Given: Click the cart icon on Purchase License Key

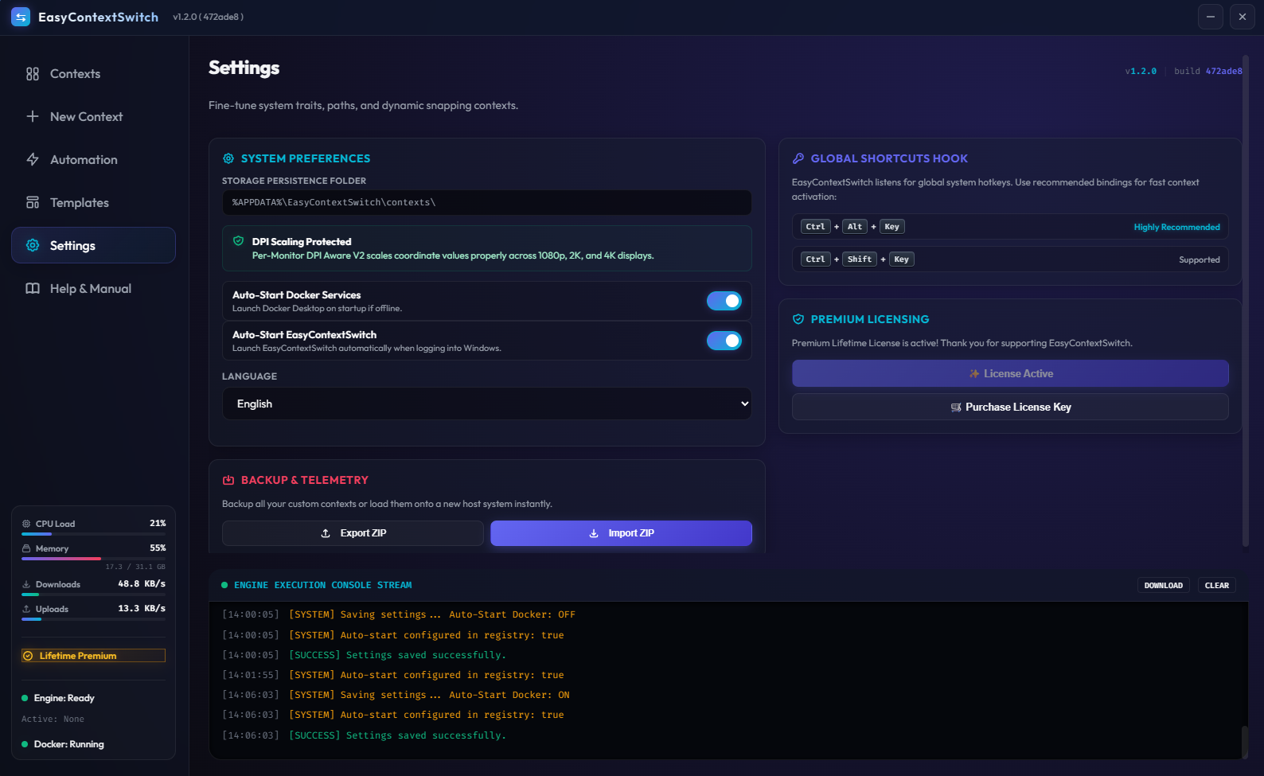Looking at the screenshot, I should pyautogui.click(x=956, y=407).
